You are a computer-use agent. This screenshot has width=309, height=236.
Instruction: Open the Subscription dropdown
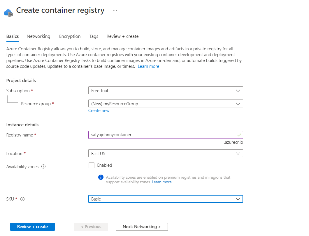165,91
